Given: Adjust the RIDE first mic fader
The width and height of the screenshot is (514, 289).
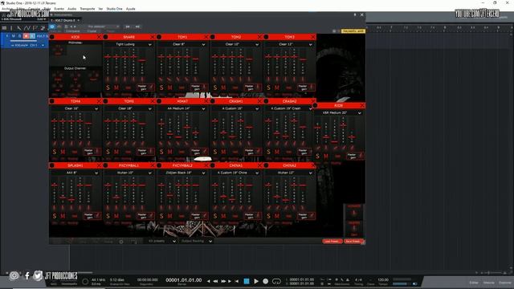Looking at the screenshot, I should pos(317,128).
